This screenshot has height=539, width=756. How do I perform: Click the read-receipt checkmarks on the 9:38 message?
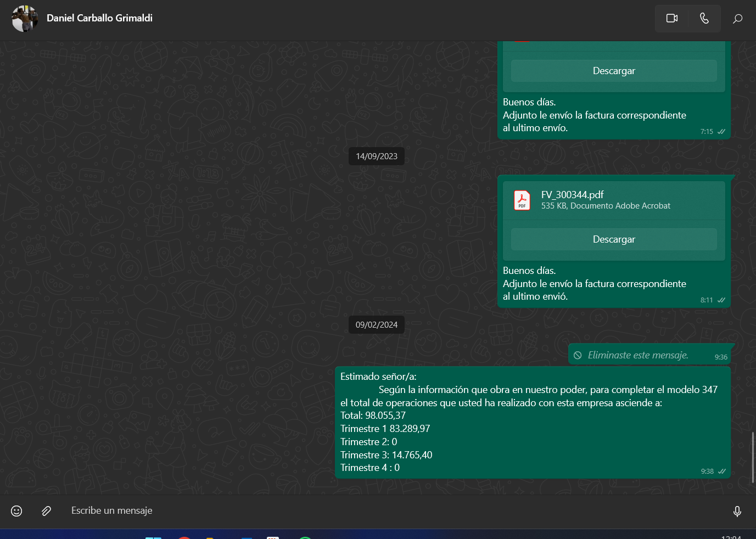pos(721,471)
